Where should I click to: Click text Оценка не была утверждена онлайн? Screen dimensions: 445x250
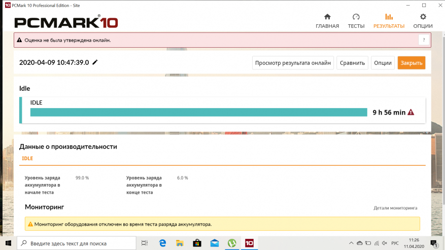(x=67, y=40)
